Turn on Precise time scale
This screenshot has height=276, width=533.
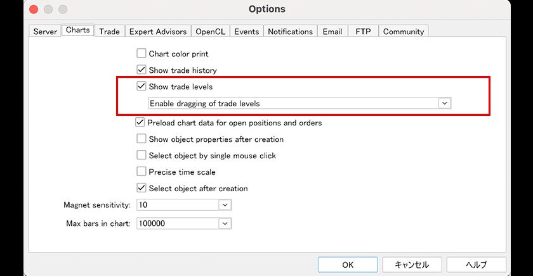pyautogui.click(x=141, y=172)
